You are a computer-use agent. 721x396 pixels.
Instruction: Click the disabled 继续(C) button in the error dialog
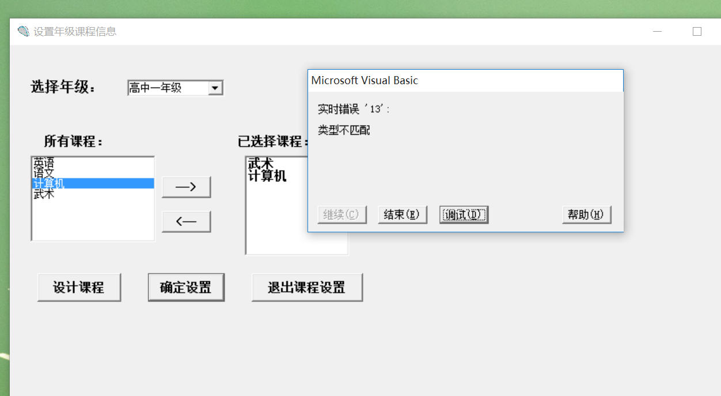point(341,214)
